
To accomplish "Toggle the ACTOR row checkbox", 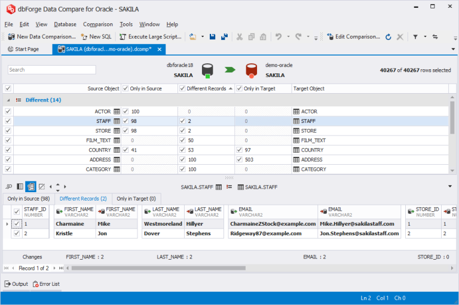I will pyautogui.click(x=8, y=112).
